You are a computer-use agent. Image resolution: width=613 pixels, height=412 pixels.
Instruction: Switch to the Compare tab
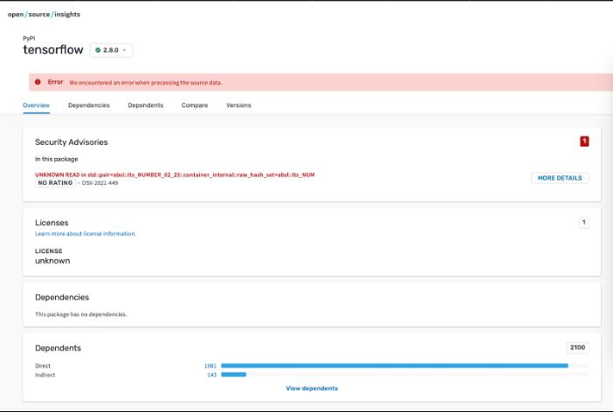(x=195, y=106)
